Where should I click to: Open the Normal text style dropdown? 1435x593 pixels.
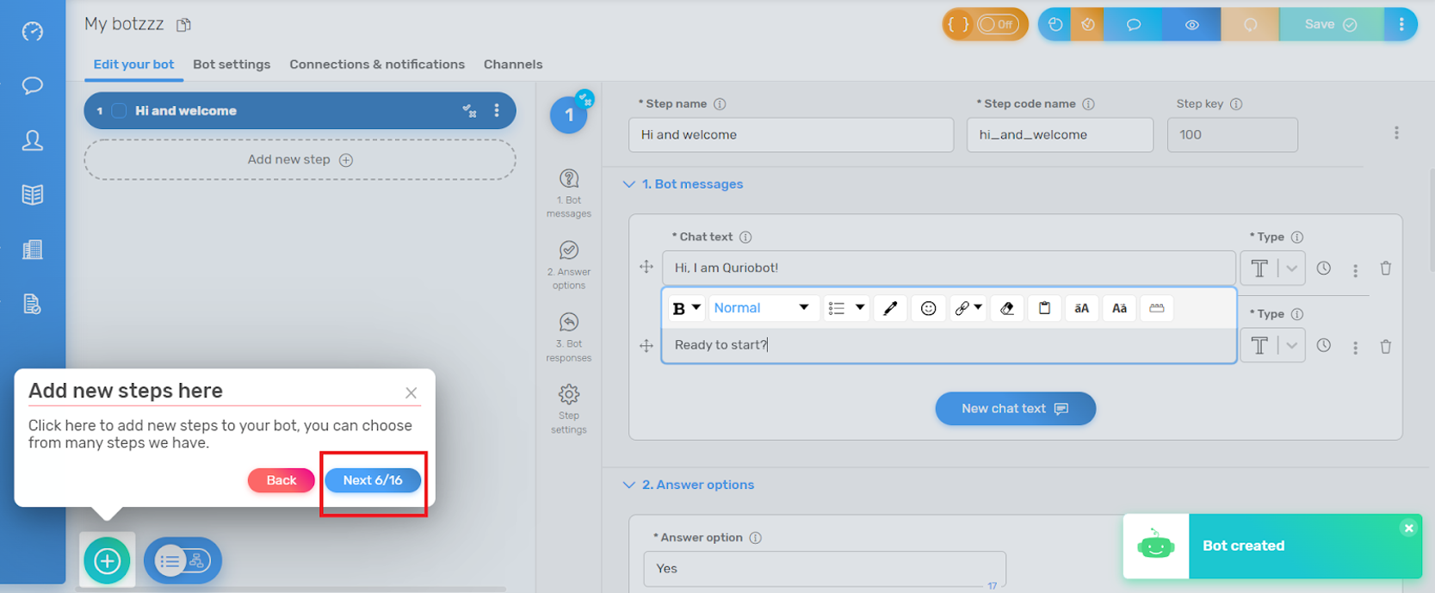pos(760,308)
